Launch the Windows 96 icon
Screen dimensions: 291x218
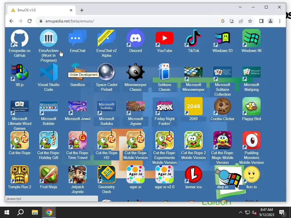251,38
